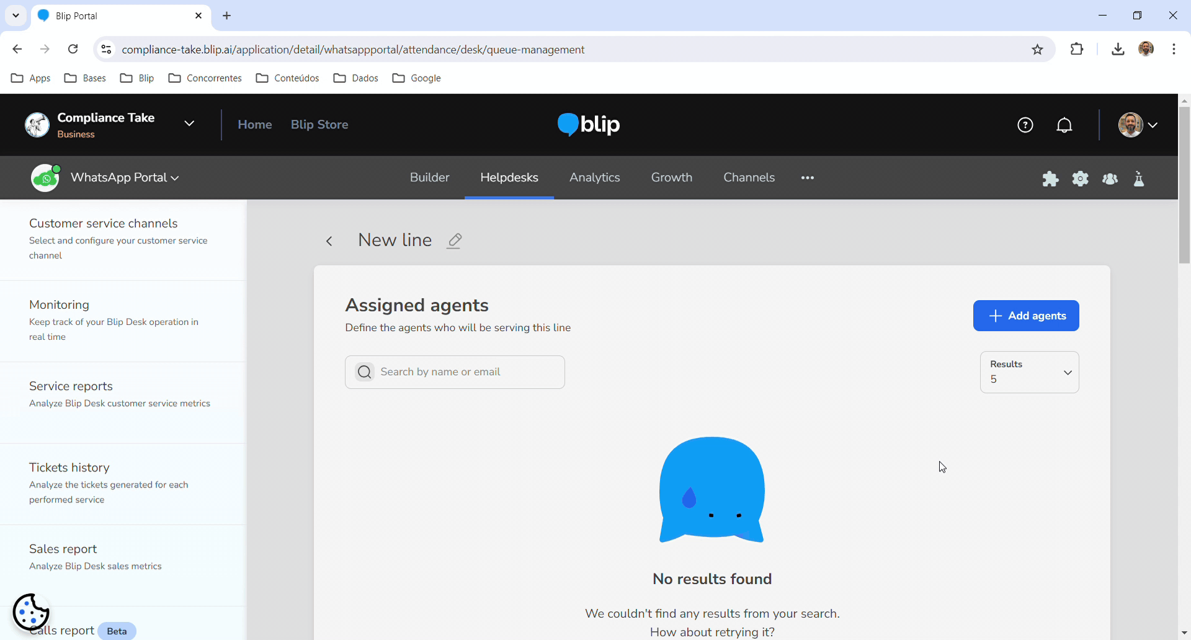The image size is (1191, 640).
Task: Open the Google bookmarks folder
Action: (x=416, y=78)
